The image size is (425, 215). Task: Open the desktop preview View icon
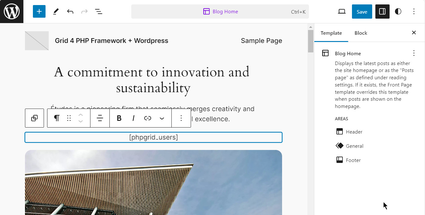342,12
